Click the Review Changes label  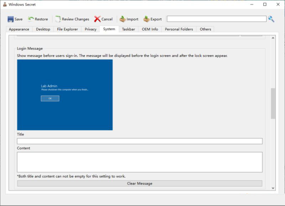pos(76,19)
